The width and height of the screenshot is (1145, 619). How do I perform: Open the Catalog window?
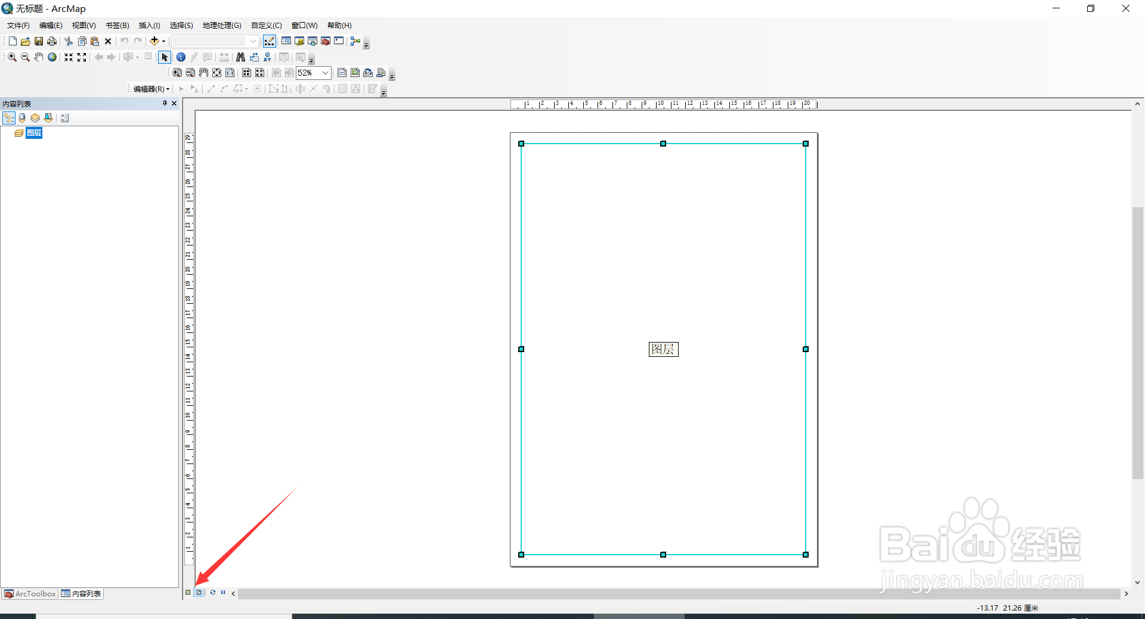point(299,41)
